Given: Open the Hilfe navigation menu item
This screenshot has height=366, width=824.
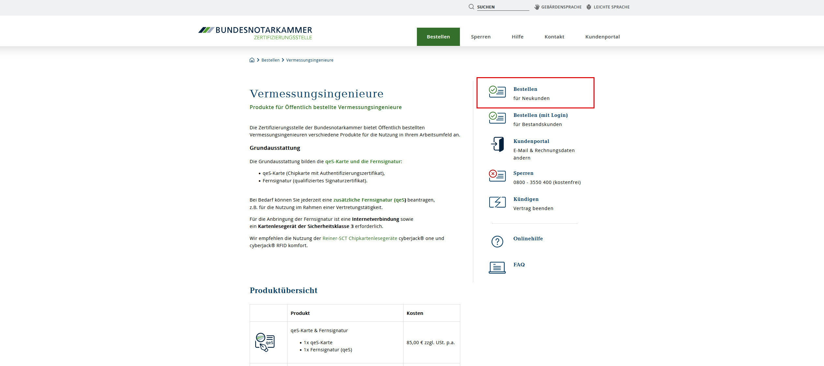Looking at the screenshot, I should pos(517,37).
